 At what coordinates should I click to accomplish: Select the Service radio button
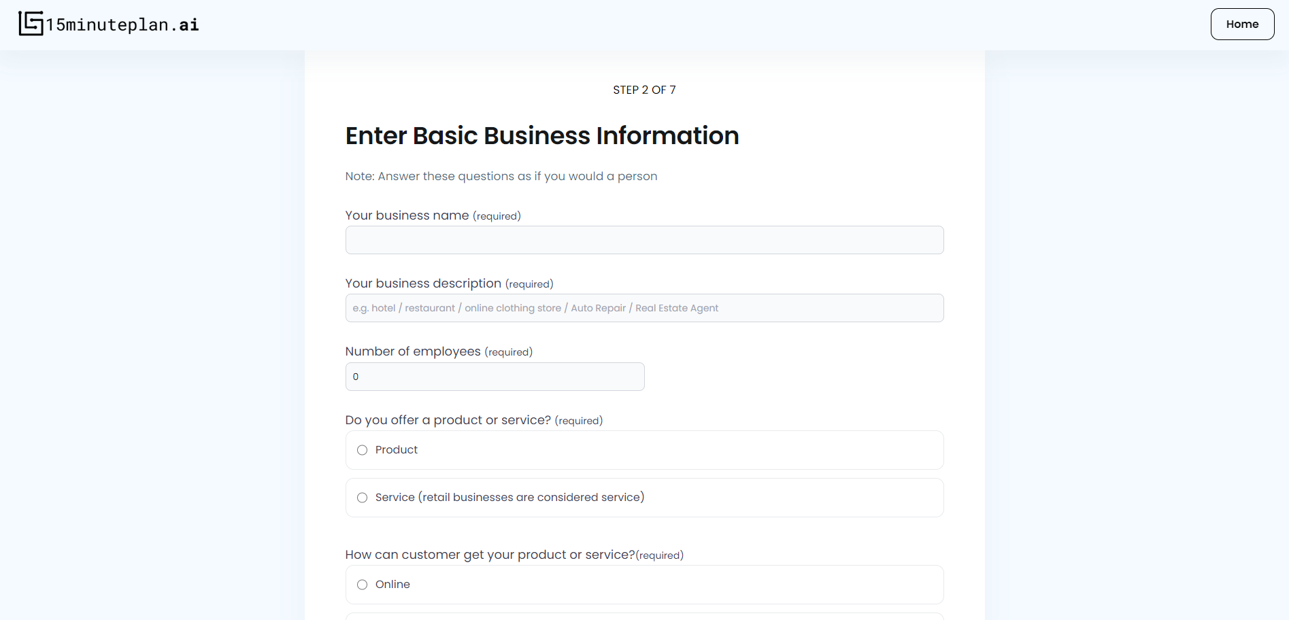point(362,498)
